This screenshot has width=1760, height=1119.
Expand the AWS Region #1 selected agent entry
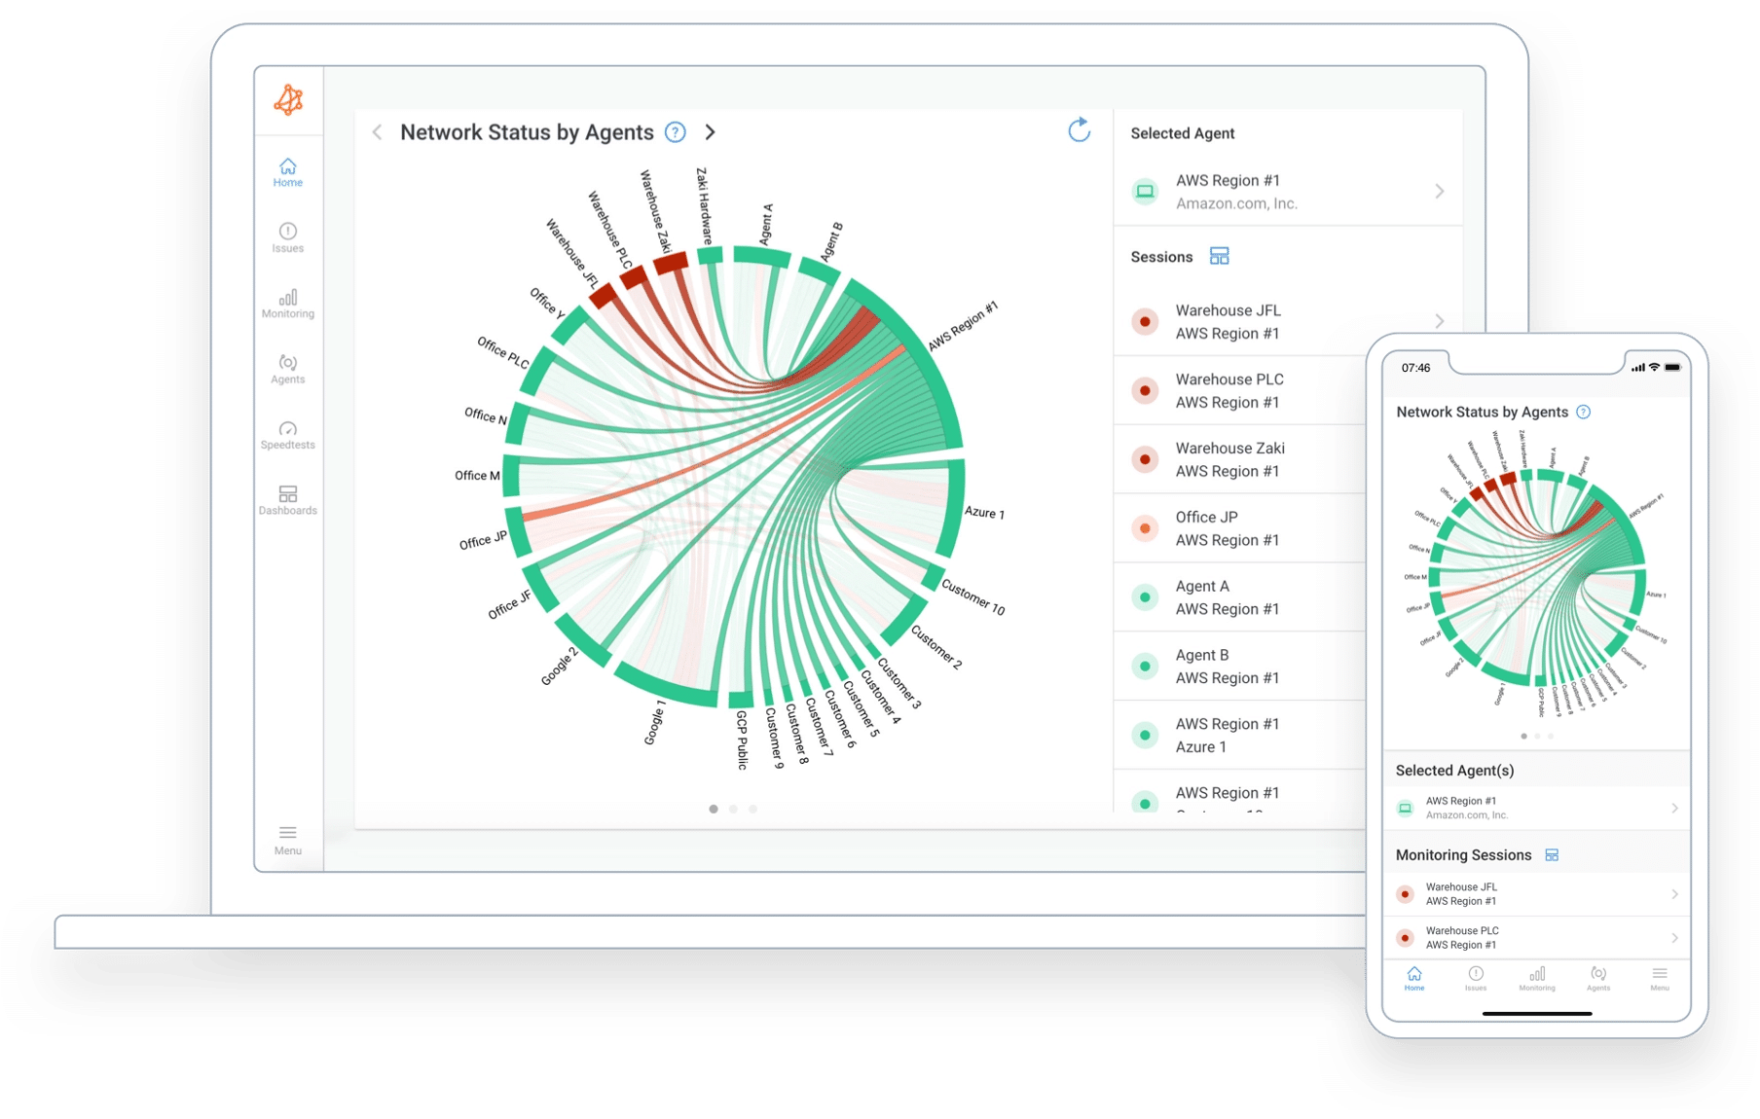1440,191
